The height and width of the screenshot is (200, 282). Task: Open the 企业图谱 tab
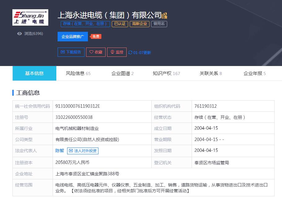122,73
